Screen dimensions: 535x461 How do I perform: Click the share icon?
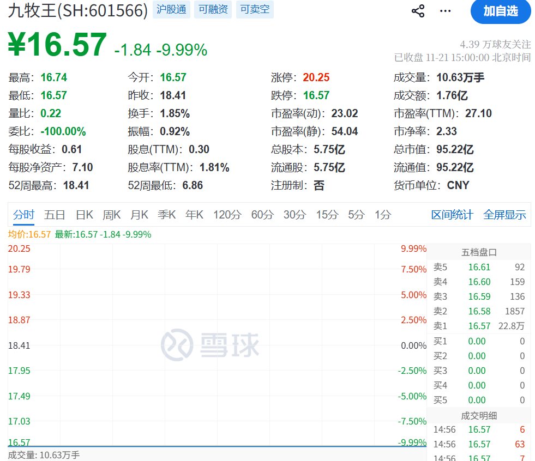[x=418, y=11]
